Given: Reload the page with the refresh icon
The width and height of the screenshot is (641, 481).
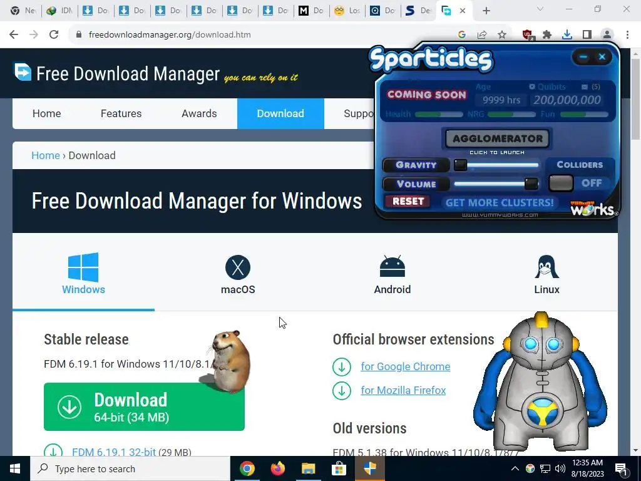Looking at the screenshot, I should [x=54, y=35].
